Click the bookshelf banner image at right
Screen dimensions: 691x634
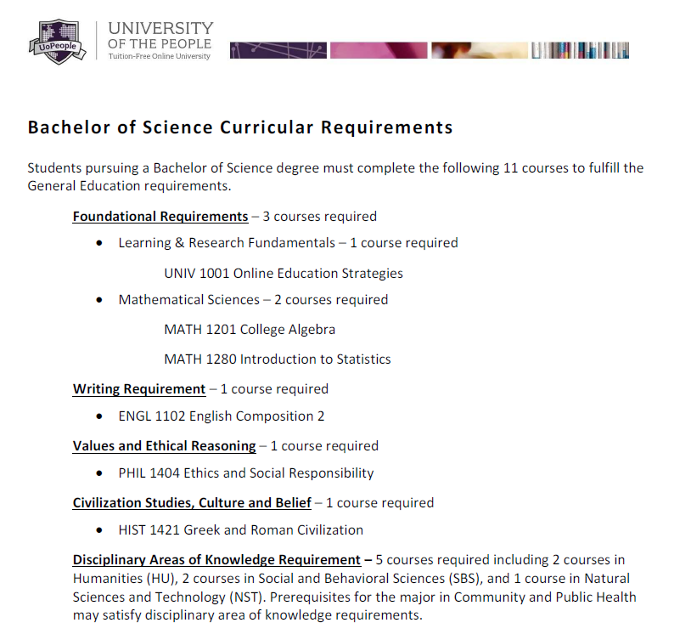pyautogui.click(x=581, y=50)
